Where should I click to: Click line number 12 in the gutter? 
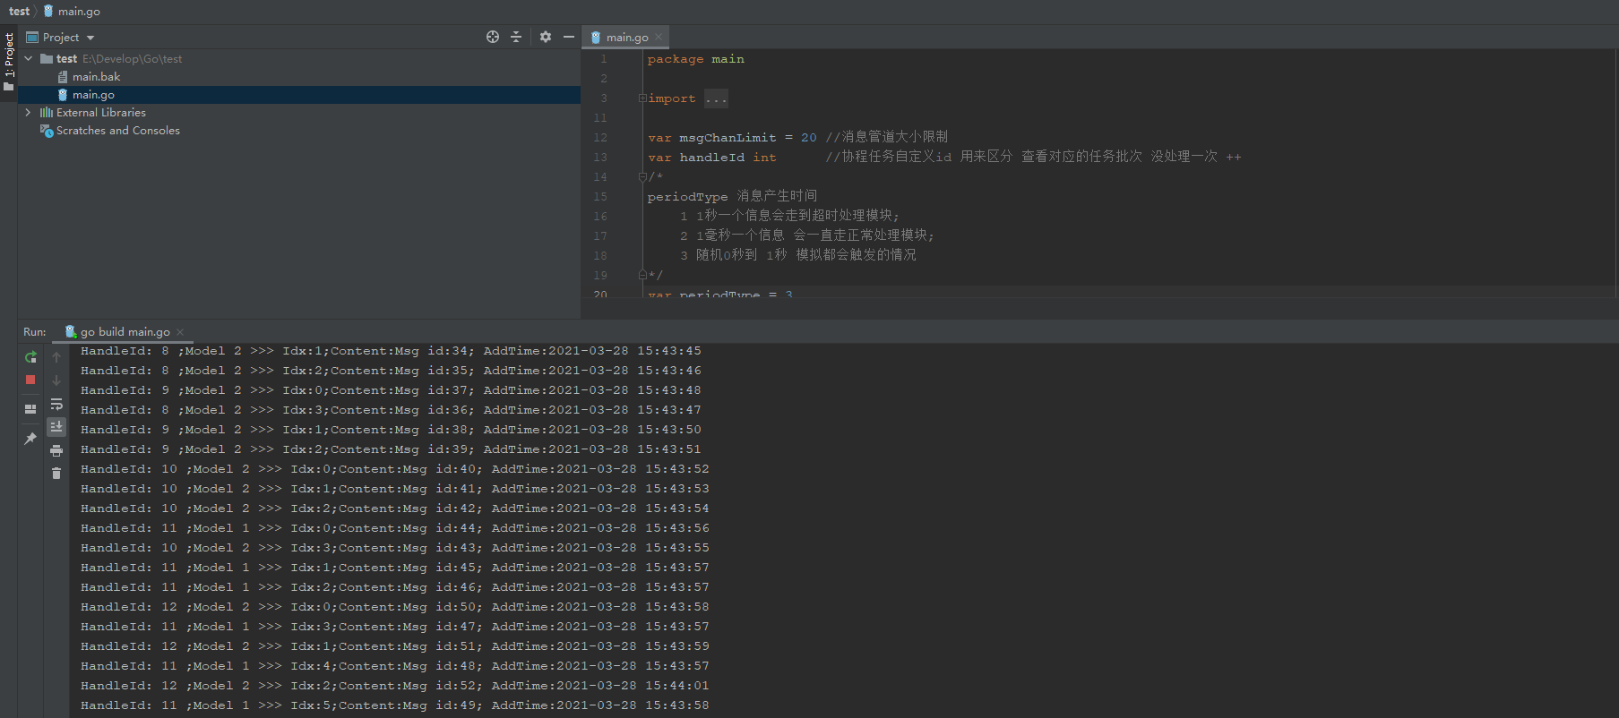point(600,138)
